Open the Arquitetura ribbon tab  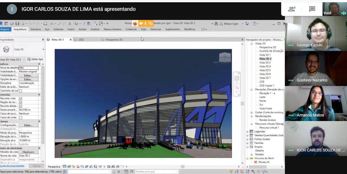click(x=20, y=29)
